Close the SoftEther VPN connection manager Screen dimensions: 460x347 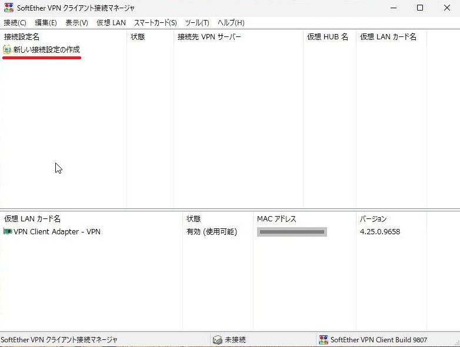pos(447,8)
